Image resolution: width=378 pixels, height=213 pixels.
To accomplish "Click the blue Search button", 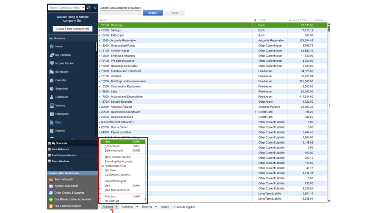I will (x=152, y=13).
